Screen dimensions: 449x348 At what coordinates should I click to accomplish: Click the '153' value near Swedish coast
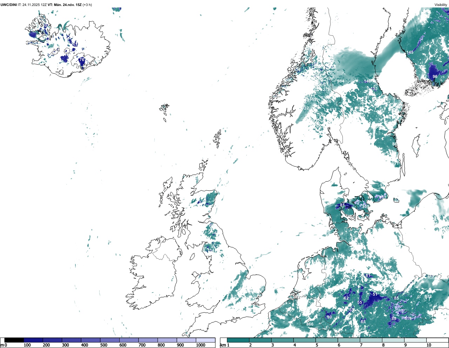coord(375,88)
